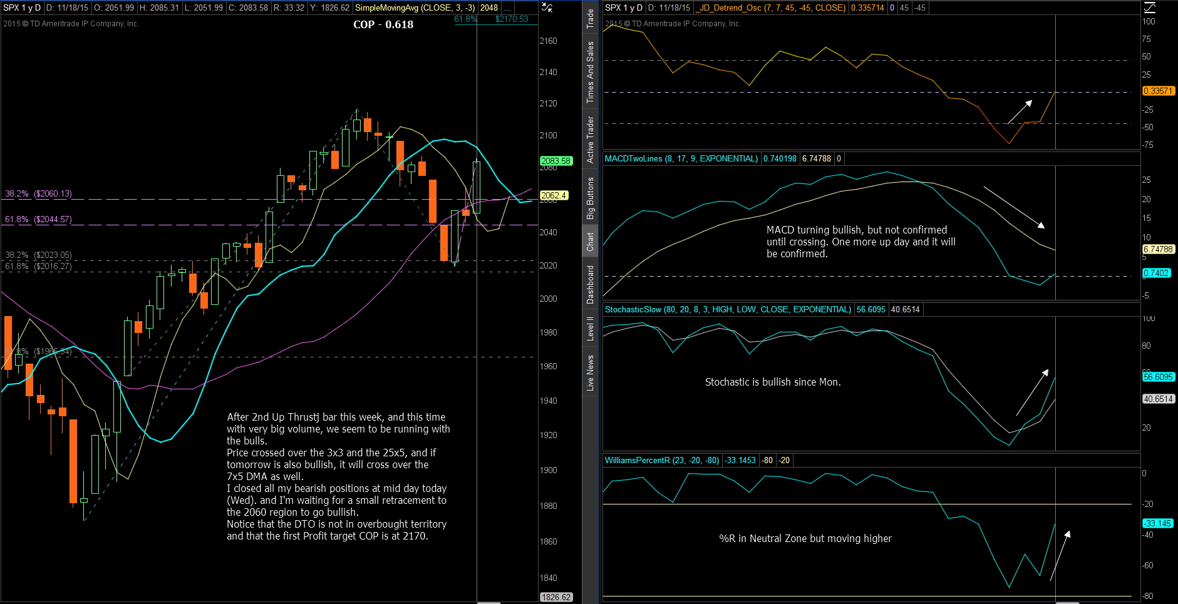Click the _JD_Detrend_Osc study label
The width and height of the screenshot is (1178, 604).
pyautogui.click(x=772, y=8)
